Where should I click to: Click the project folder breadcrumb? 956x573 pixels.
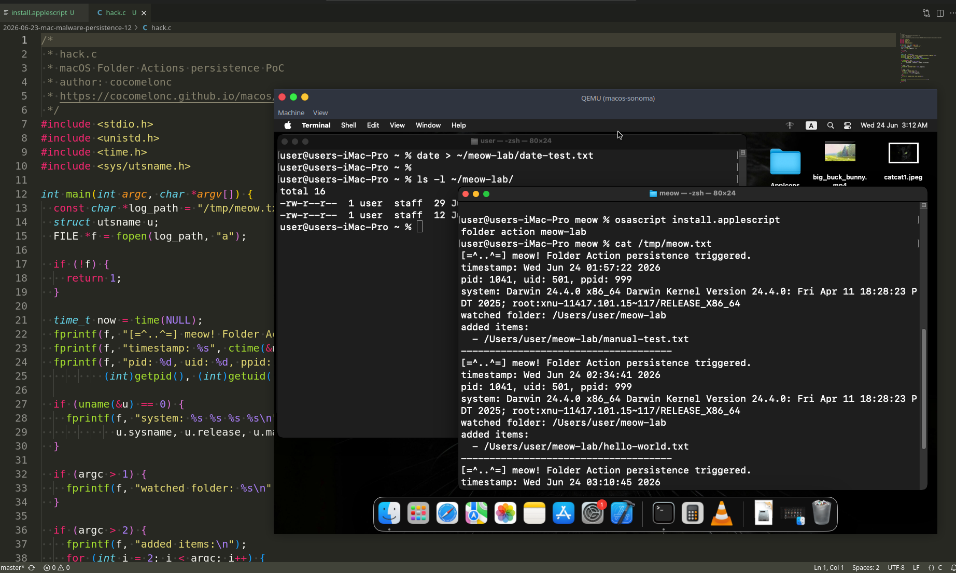pyautogui.click(x=67, y=27)
